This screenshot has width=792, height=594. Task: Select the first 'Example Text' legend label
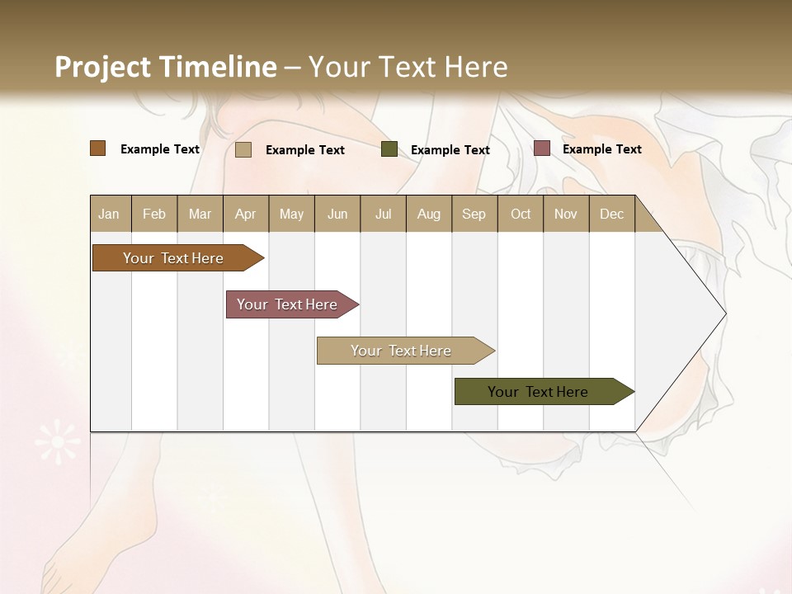160,149
